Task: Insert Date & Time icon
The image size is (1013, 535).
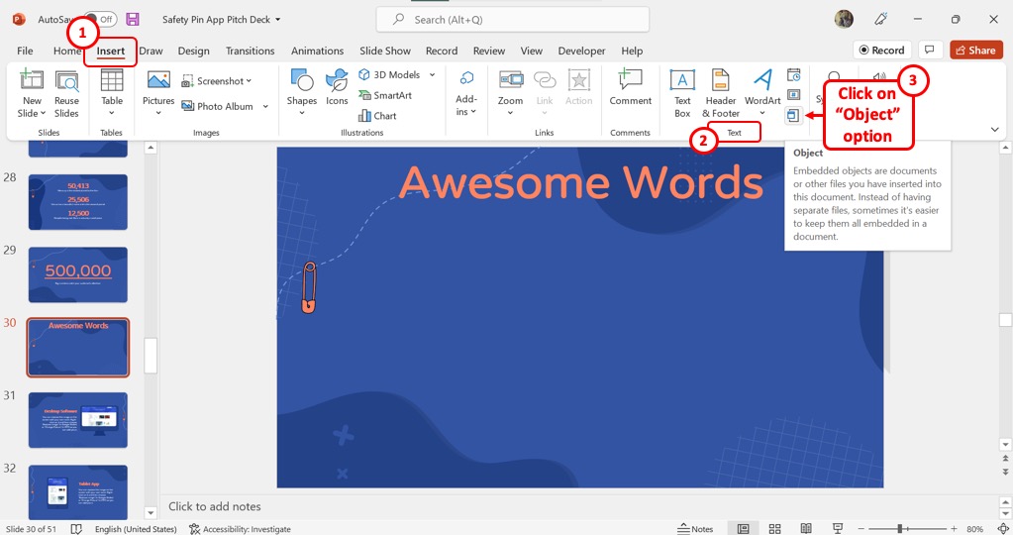Action: [x=794, y=74]
